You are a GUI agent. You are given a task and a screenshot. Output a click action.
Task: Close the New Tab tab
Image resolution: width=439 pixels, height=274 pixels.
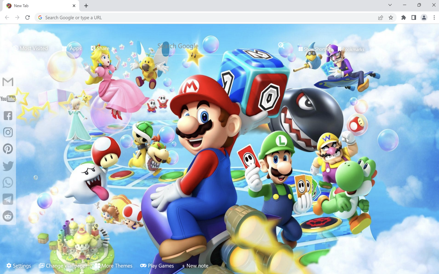(74, 6)
